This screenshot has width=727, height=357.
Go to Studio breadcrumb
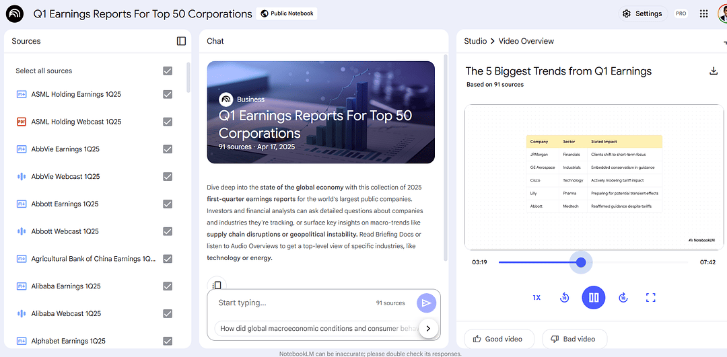click(475, 41)
